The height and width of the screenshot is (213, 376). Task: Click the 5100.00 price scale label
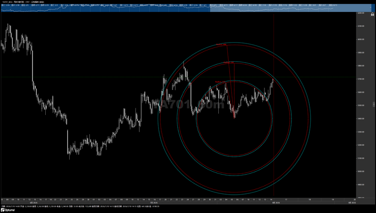pos(361,158)
